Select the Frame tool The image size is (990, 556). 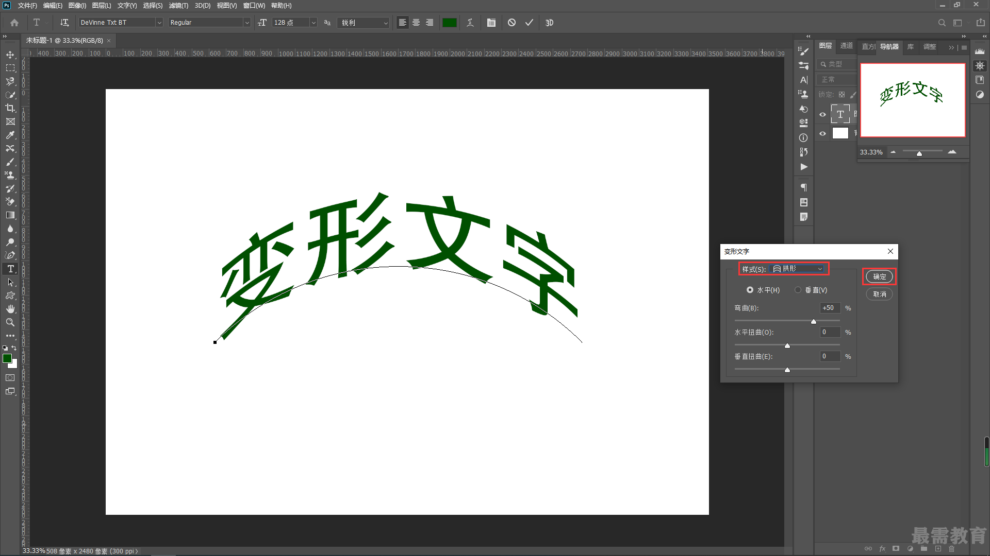click(x=10, y=121)
